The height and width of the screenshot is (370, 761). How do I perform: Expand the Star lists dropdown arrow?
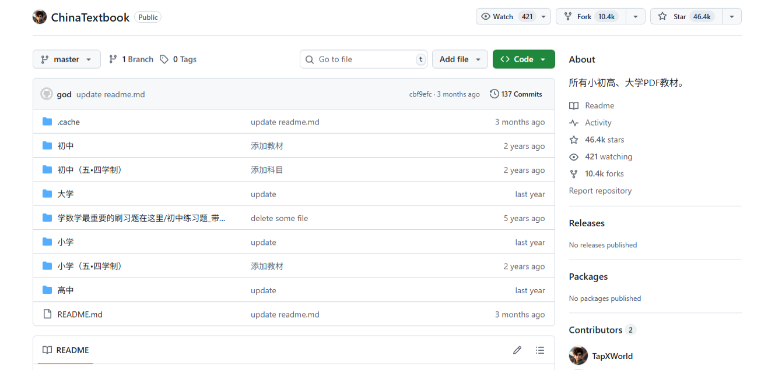pyautogui.click(x=732, y=16)
